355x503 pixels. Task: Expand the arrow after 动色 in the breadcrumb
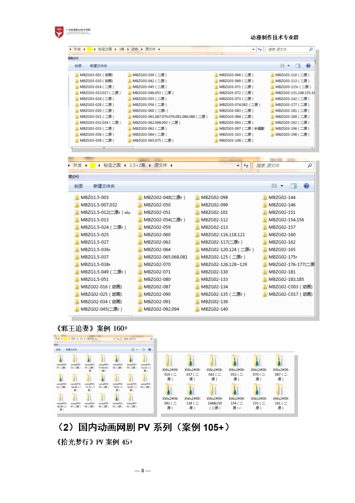pos(142,49)
